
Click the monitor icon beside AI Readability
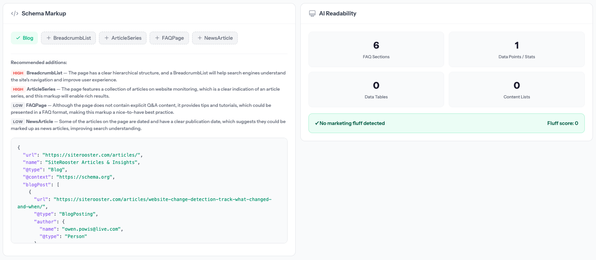[312, 13]
